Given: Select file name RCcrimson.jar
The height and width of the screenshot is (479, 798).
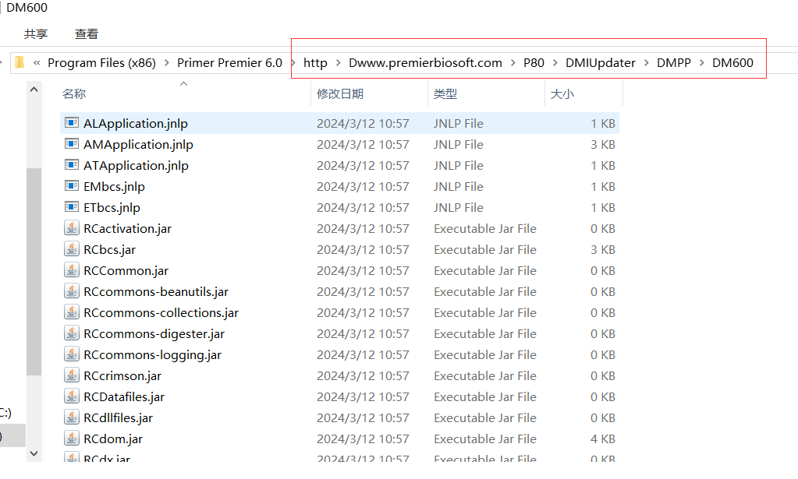Looking at the screenshot, I should [x=122, y=376].
